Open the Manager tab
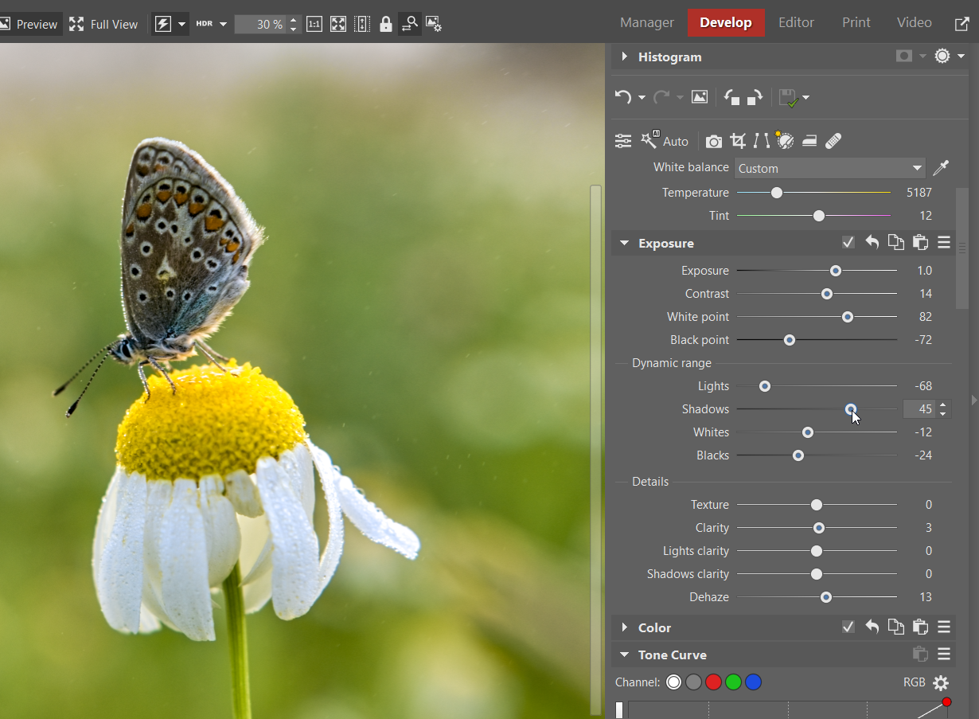Viewport: 979px width, 719px height. [x=646, y=22]
